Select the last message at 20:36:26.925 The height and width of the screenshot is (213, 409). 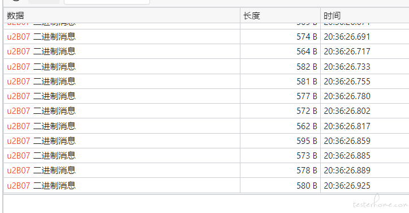point(206,186)
